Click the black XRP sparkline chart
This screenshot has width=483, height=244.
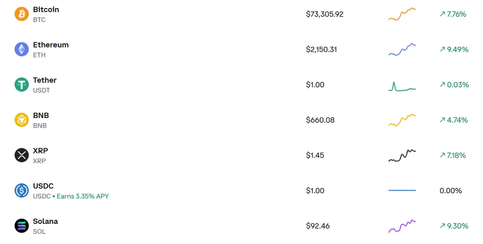click(402, 155)
